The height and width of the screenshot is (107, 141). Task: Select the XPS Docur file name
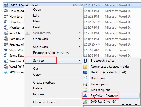pos(16,72)
